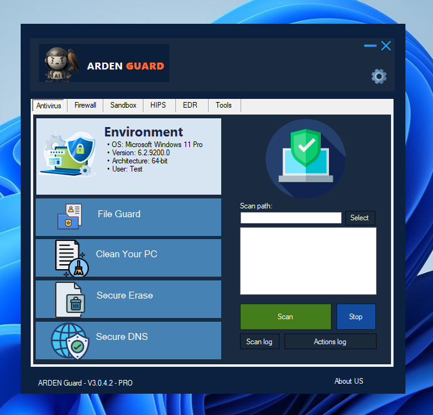Minimize the ARDEN Guard window
Image resolution: width=433 pixels, height=415 pixels.
(x=370, y=46)
